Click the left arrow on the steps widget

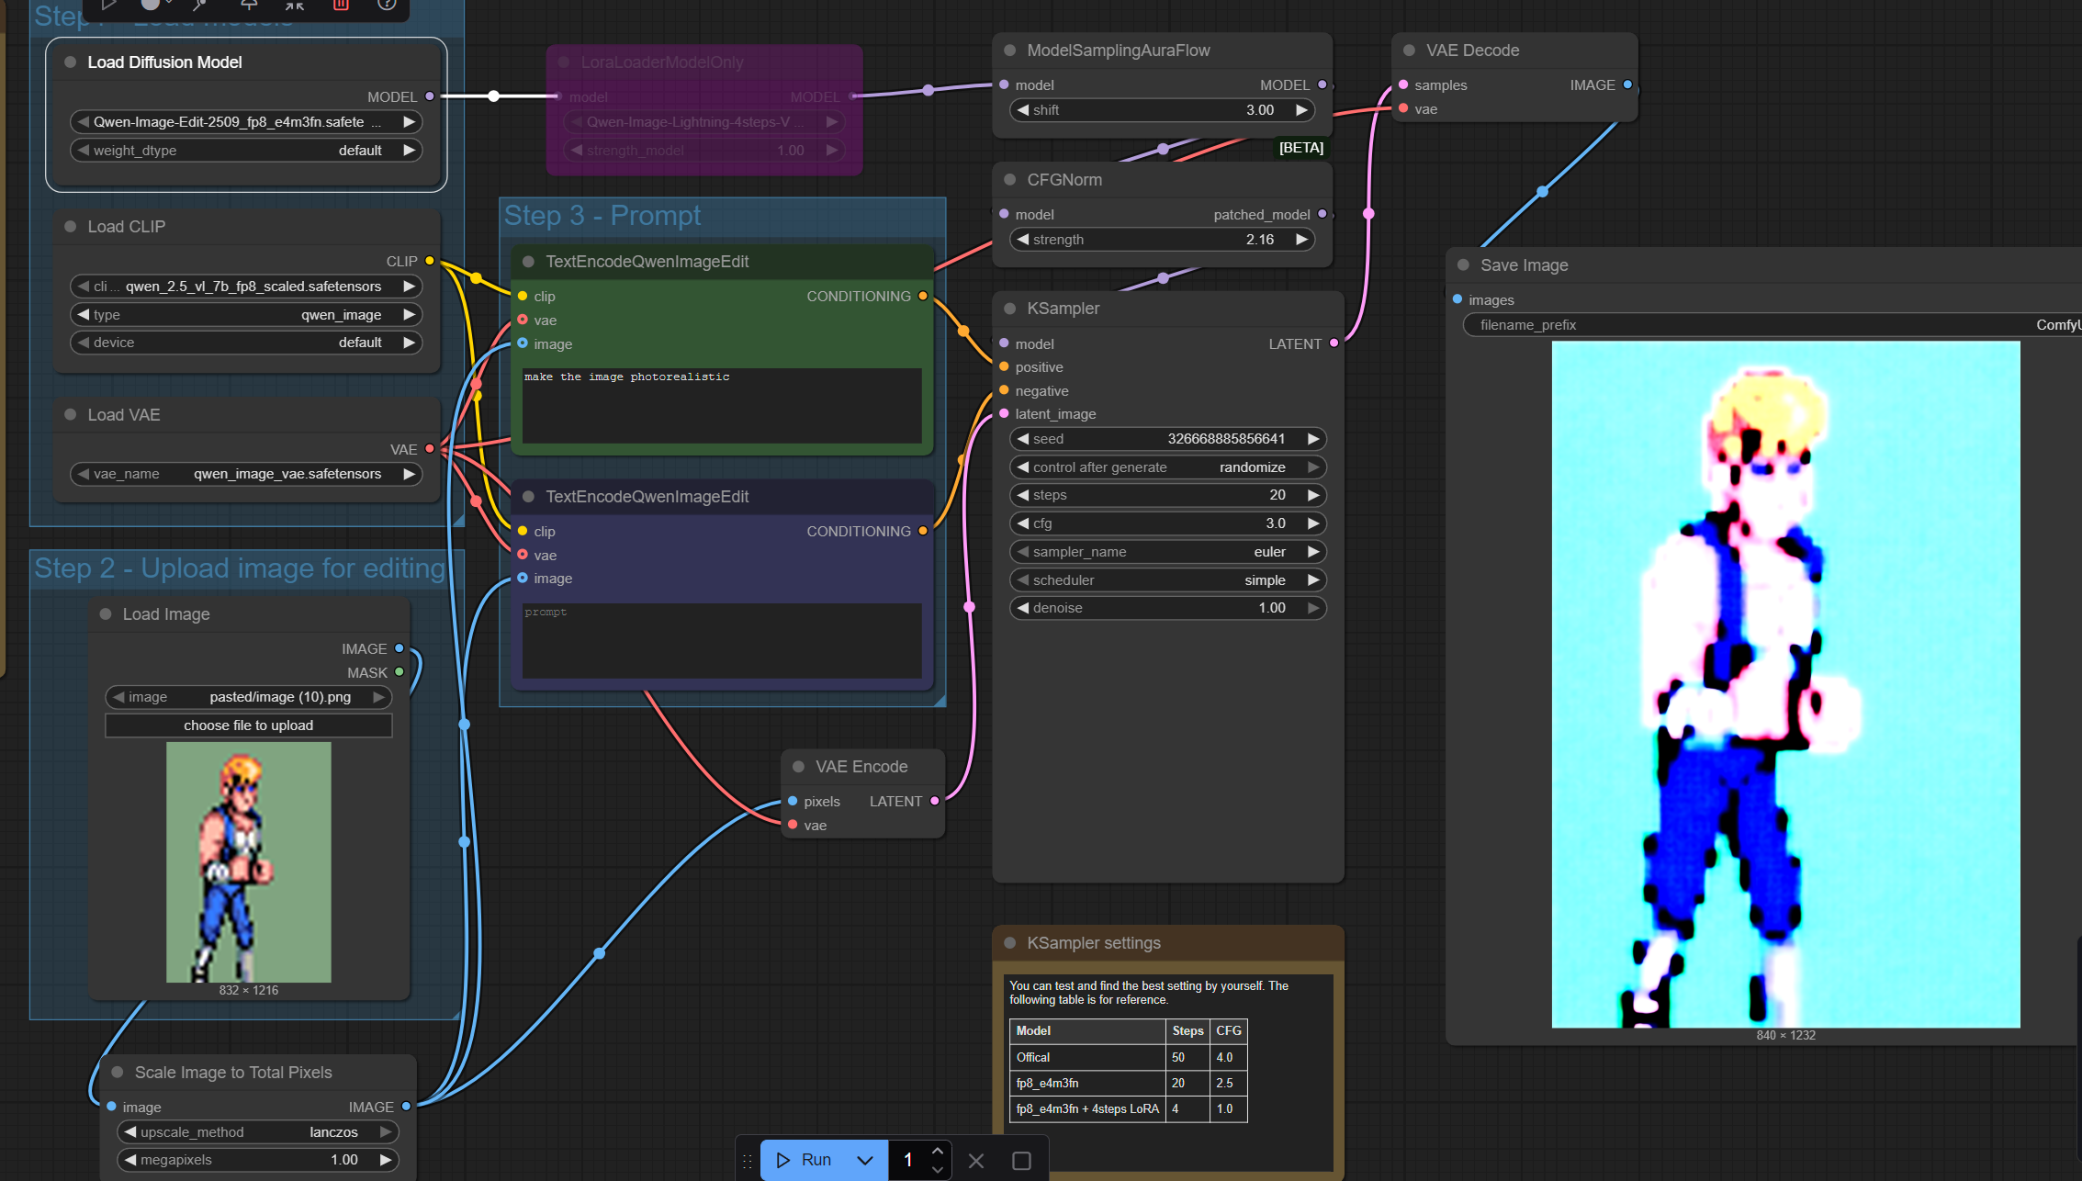(1022, 495)
